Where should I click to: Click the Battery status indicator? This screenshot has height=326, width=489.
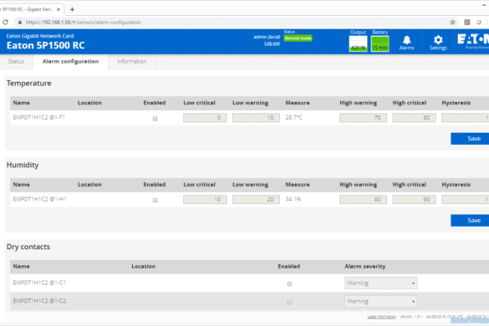[379, 43]
